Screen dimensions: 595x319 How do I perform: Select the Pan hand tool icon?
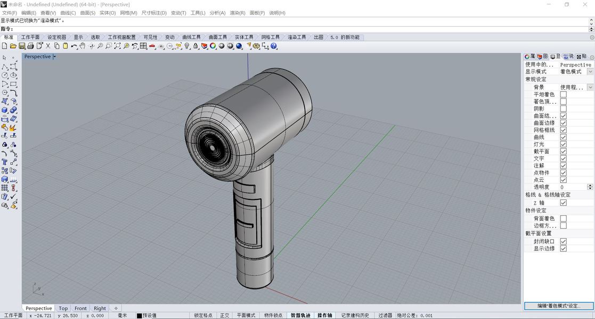click(83, 46)
